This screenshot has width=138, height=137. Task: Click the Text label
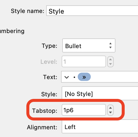pos(50,77)
